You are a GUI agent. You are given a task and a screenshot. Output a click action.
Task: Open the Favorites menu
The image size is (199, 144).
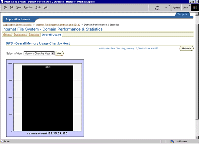point(28,7)
